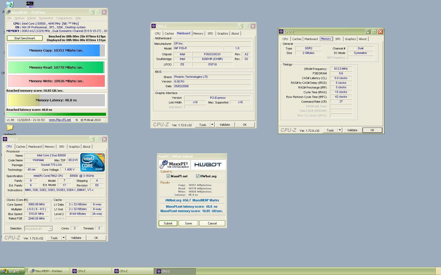Image resolution: width=441 pixels, height=275 pixels.
Task: Open the Help menu in MaxxMEM²
Action: 78,18
